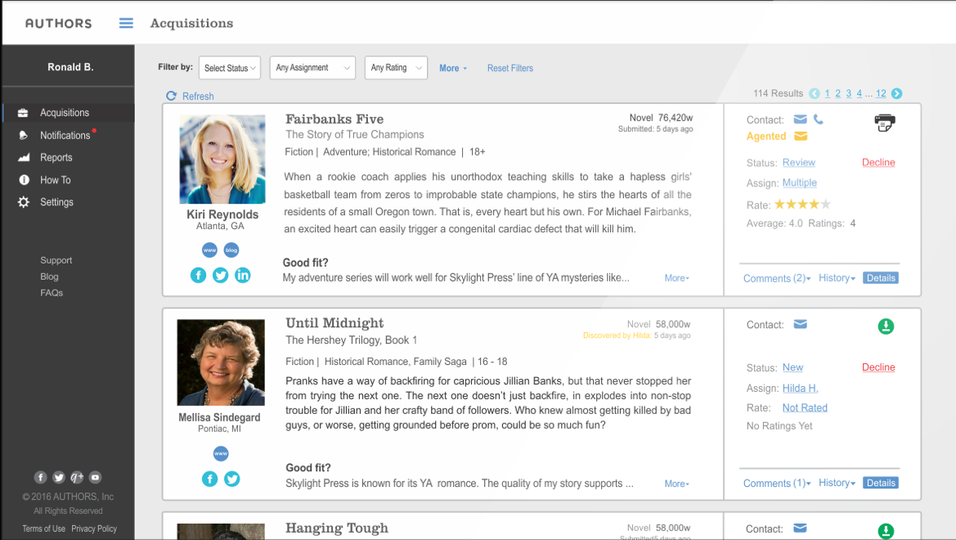Print the Fairbanks Five submission
The image size is (956, 540).
884,122
